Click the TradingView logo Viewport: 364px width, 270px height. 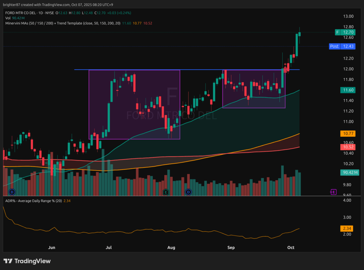click(x=27, y=261)
